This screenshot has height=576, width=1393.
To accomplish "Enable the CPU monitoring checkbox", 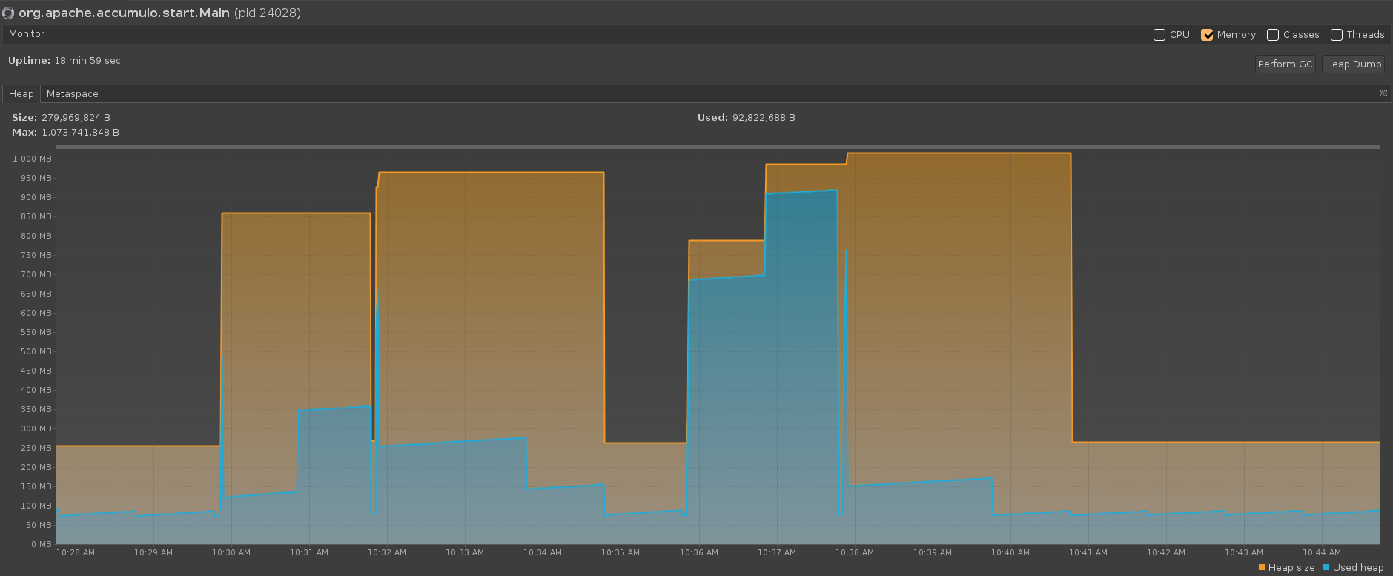I will [x=1159, y=35].
